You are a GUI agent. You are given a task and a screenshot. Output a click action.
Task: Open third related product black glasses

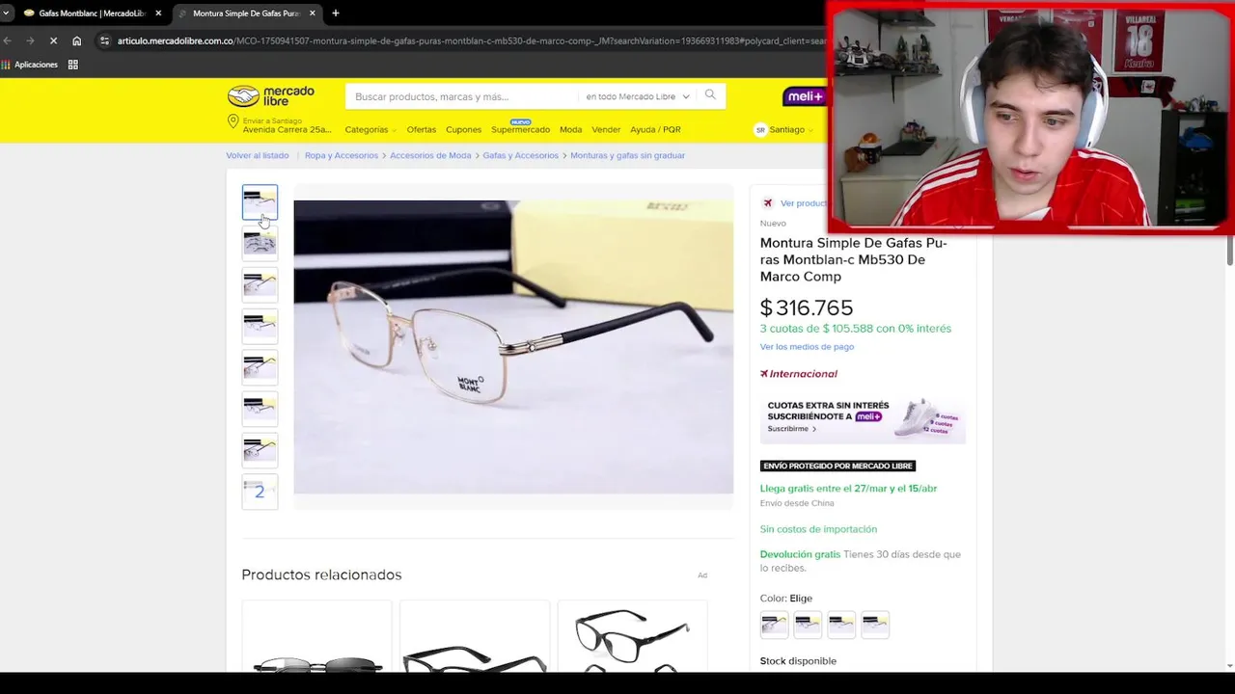click(633, 636)
